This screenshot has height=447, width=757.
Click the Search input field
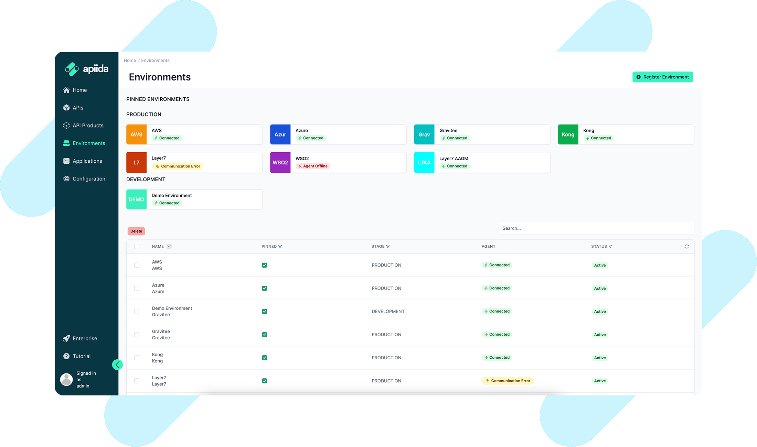tap(596, 228)
